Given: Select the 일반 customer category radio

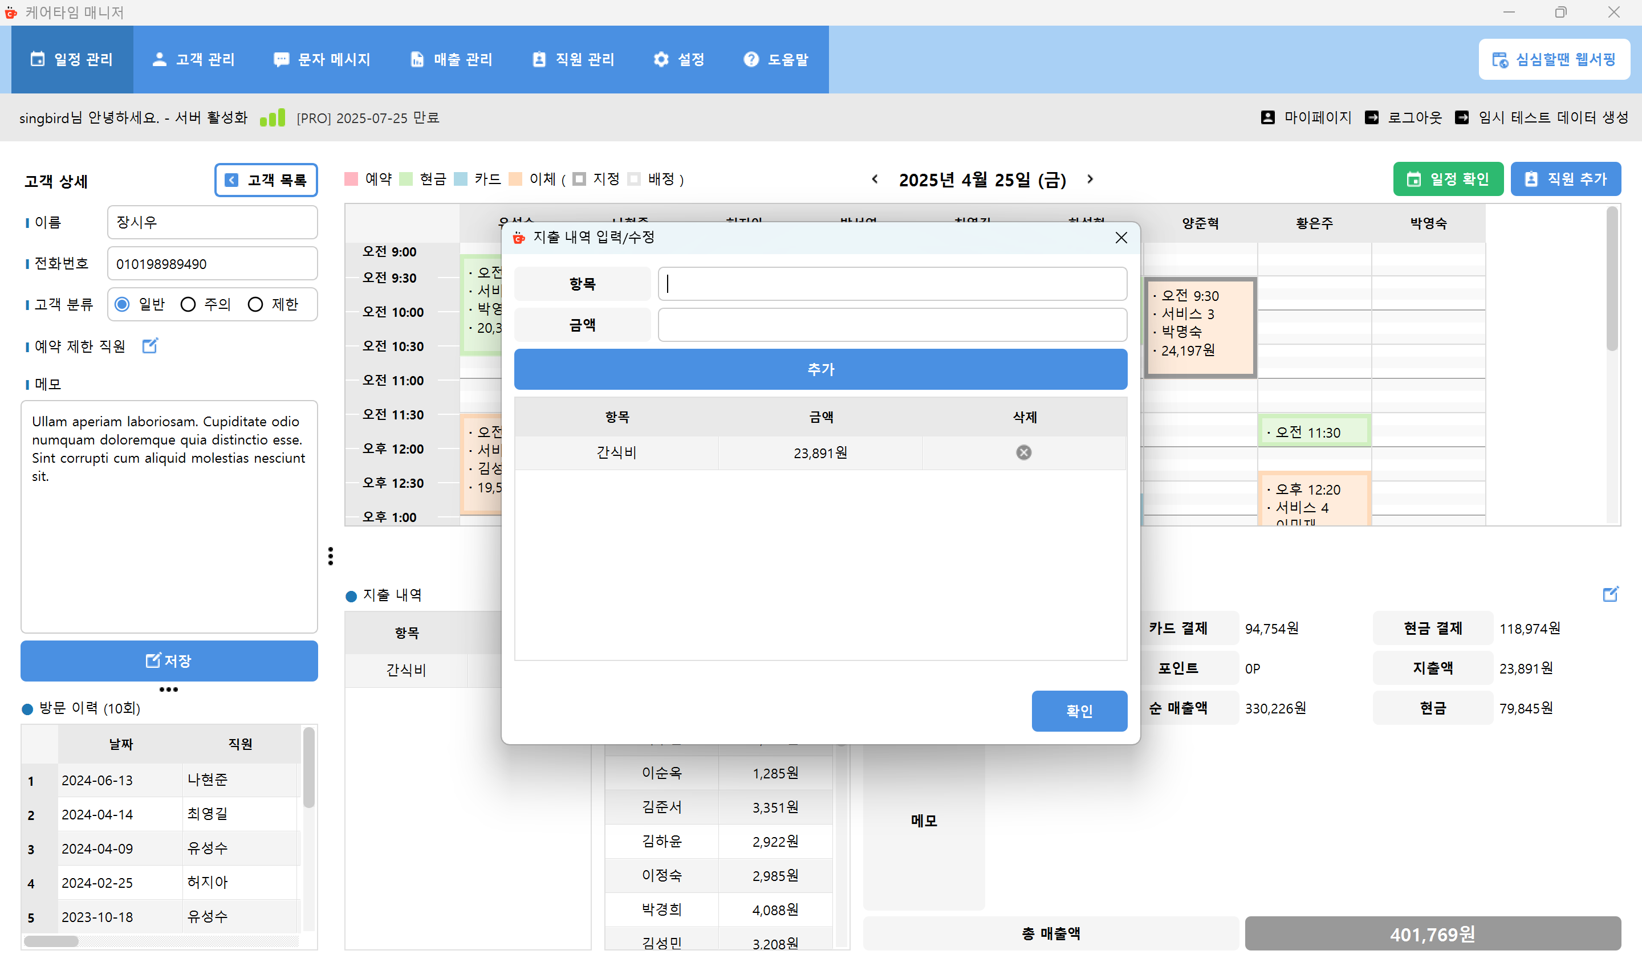Looking at the screenshot, I should point(123,304).
